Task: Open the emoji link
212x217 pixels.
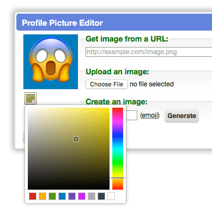Action: click(x=150, y=115)
